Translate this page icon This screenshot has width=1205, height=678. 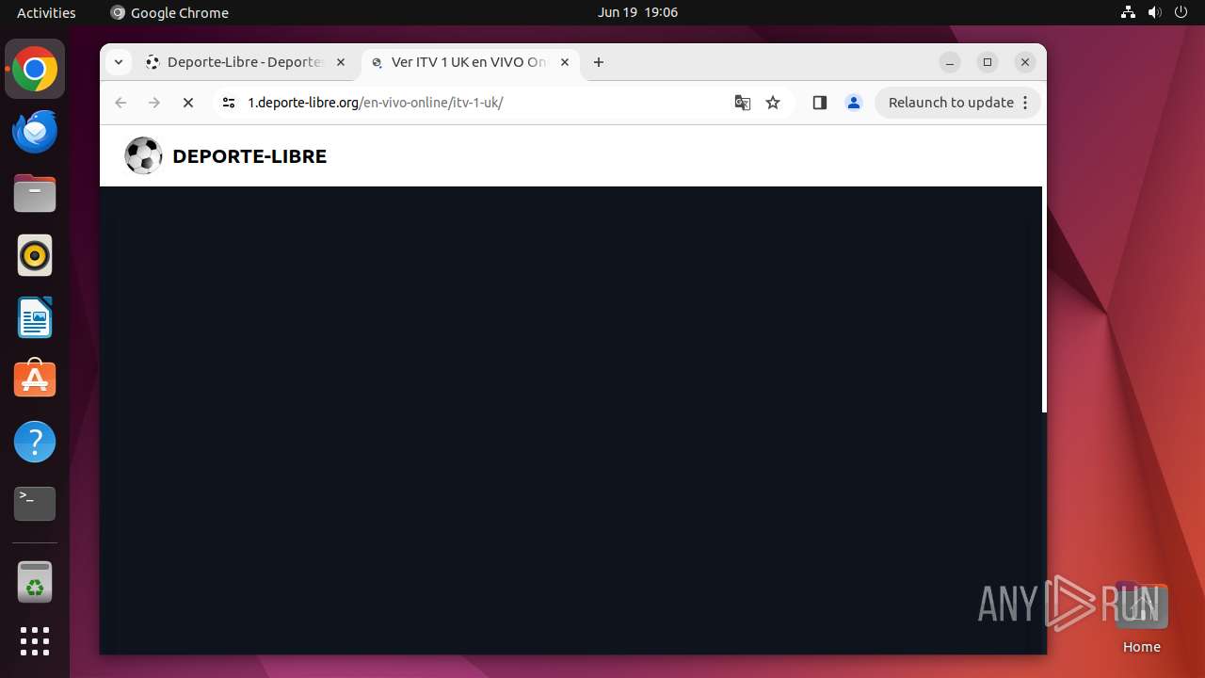(x=743, y=103)
